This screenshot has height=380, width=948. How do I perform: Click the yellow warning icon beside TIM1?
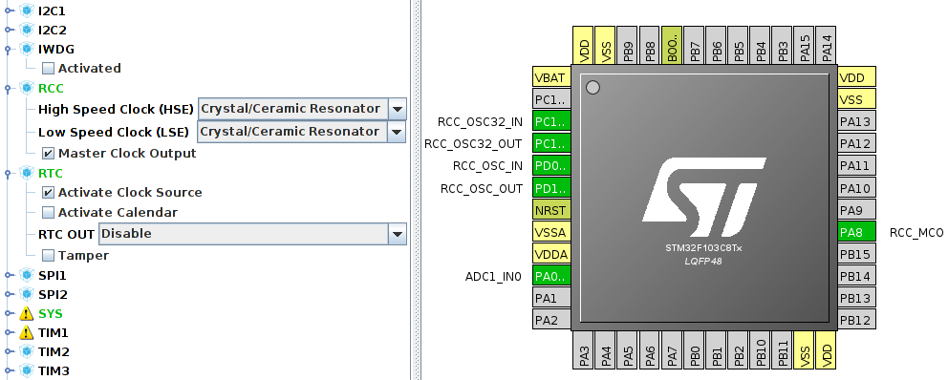[26, 333]
